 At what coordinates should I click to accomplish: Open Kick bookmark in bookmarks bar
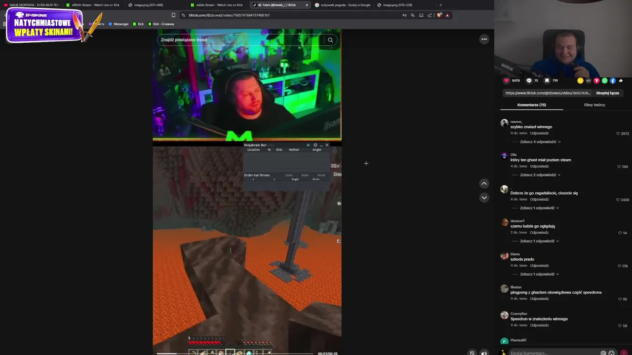138,24
